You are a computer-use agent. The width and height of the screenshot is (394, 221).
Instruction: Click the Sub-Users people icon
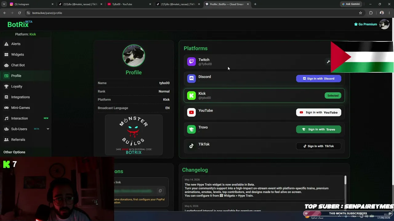click(x=6, y=129)
